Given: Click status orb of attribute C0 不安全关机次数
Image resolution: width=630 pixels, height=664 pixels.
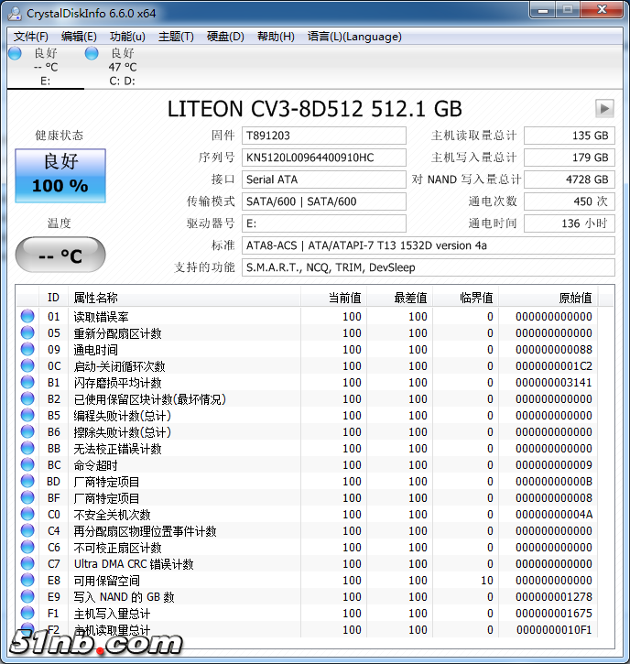Looking at the screenshot, I should pos(27,515).
